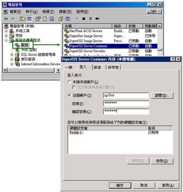
Task: Open the properties toolbar icon
Action: [x=38, y=19]
